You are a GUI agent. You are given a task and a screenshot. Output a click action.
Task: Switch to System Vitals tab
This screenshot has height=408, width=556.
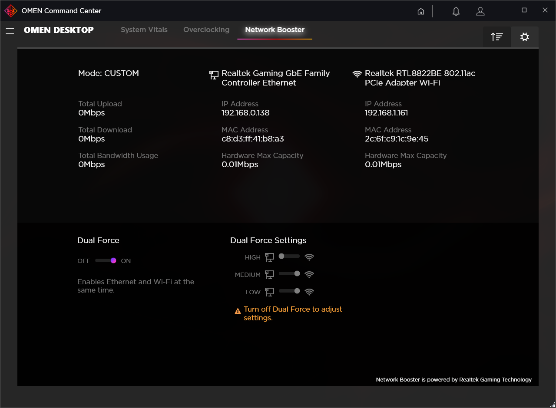click(x=144, y=30)
